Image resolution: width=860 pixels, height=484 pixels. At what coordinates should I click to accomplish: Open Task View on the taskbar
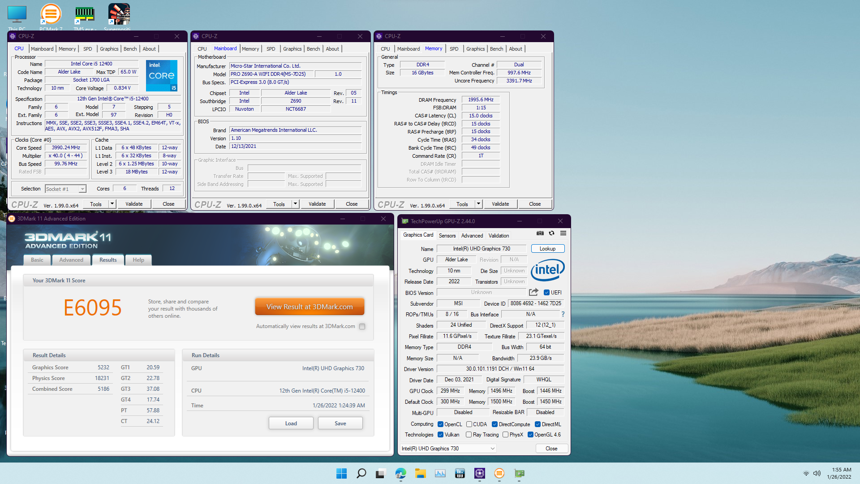point(380,473)
